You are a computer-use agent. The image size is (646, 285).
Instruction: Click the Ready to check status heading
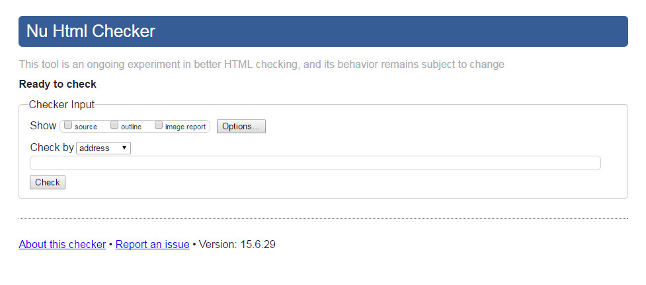tap(58, 84)
